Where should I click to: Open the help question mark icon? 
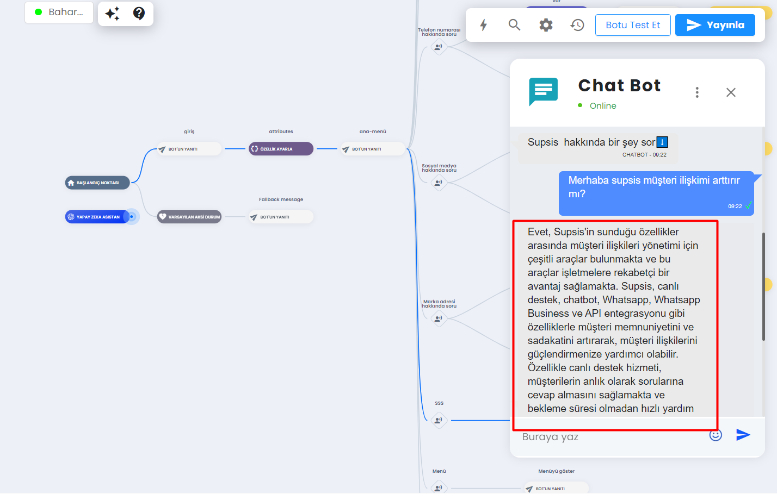(139, 13)
